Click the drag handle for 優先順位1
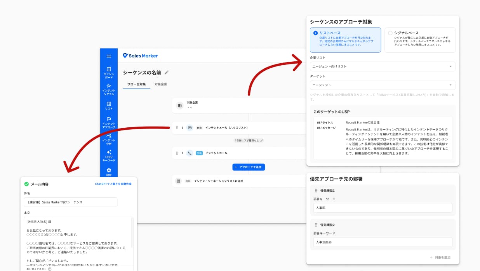The image size is (480, 271). click(x=316, y=191)
